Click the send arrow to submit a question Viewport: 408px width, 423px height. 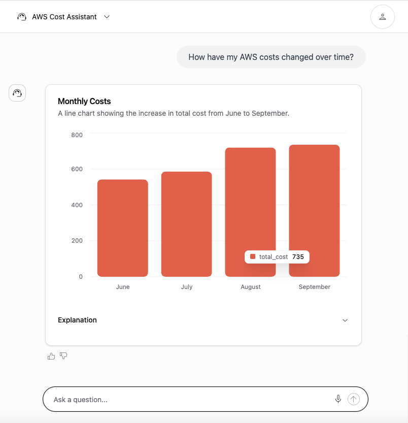(353, 399)
